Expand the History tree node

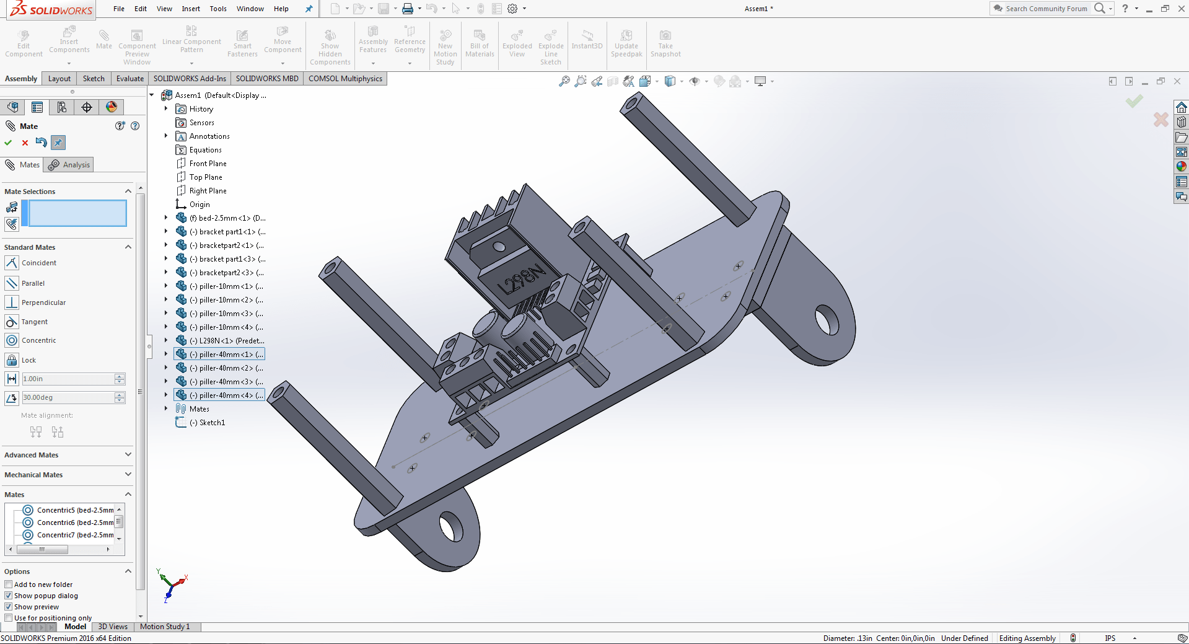coord(166,108)
